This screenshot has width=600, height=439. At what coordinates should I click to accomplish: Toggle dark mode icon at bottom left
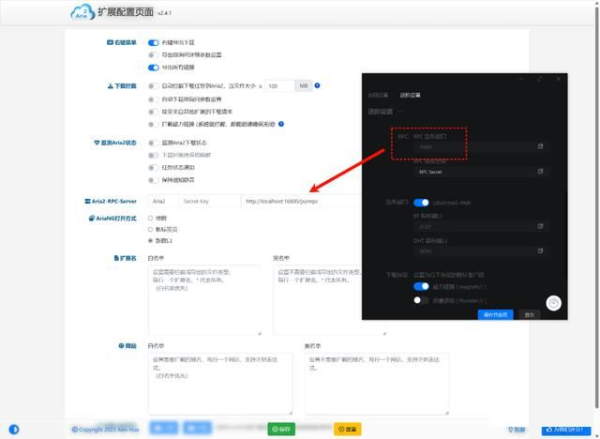coord(12,429)
